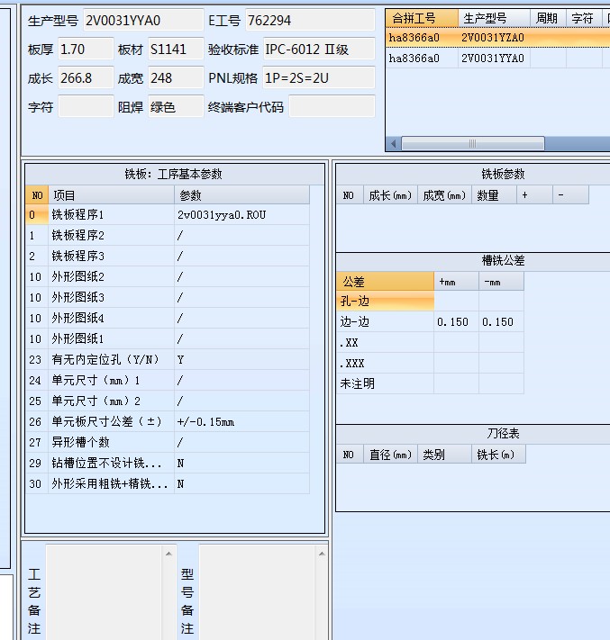610x640 pixels.
Task: Click the 周期 column header
Action: pos(548,18)
